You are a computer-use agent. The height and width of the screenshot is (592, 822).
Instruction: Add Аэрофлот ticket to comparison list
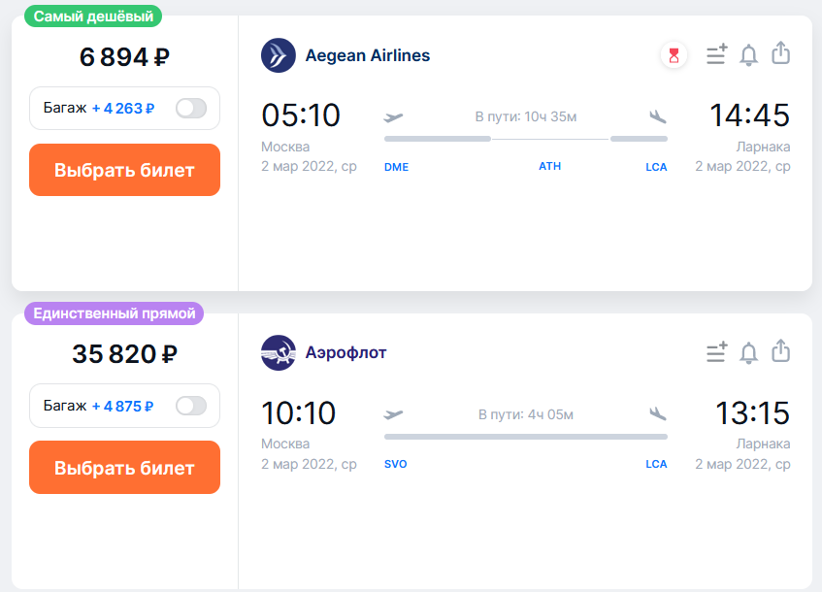(716, 352)
